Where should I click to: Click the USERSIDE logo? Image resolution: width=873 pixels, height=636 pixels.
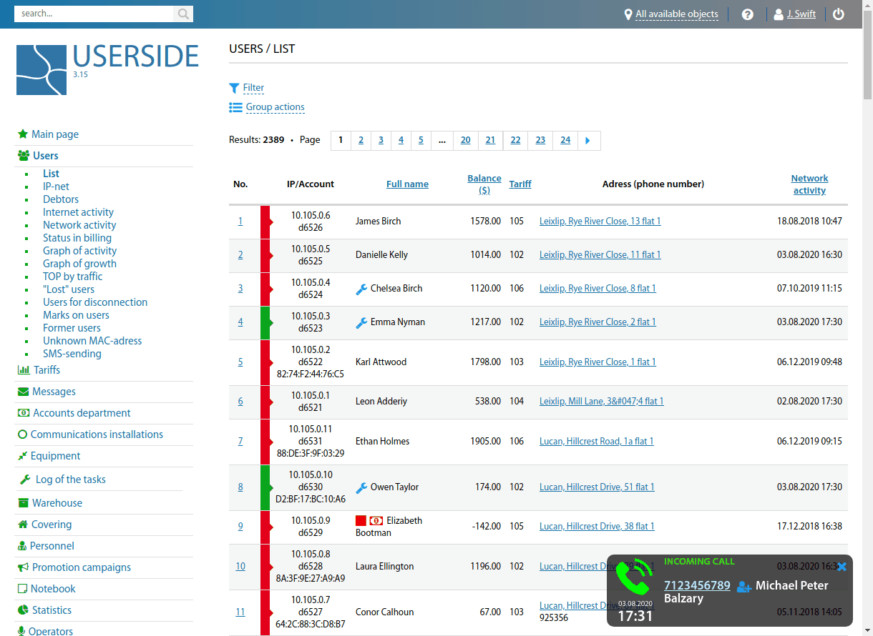pyautogui.click(x=107, y=69)
